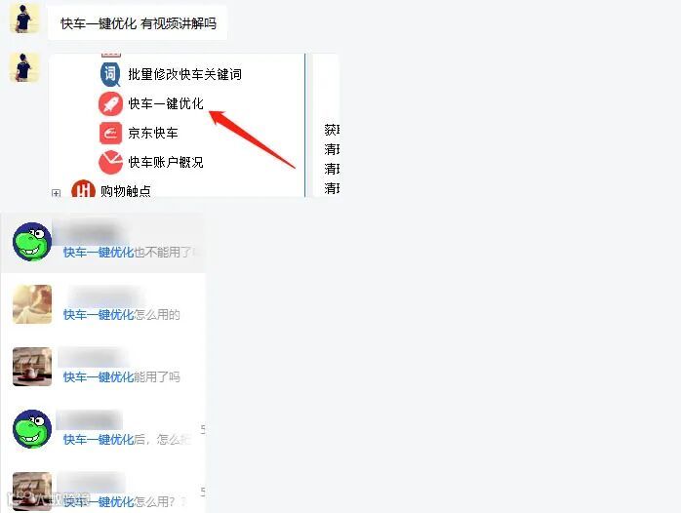Click the 快车账户概况 pie chart icon
Viewport: 681px width, 513px height.
(110, 162)
